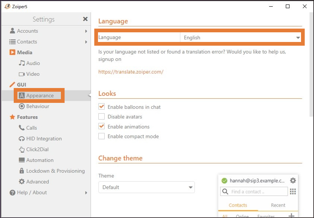Open the translate.zoiper.com link

131,72
